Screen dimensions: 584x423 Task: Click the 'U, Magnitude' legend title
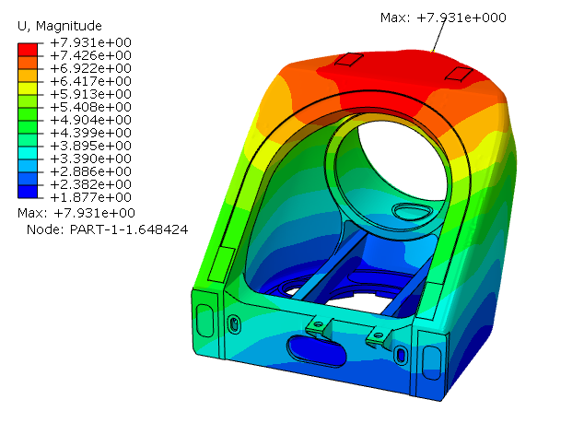coord(60,26)
